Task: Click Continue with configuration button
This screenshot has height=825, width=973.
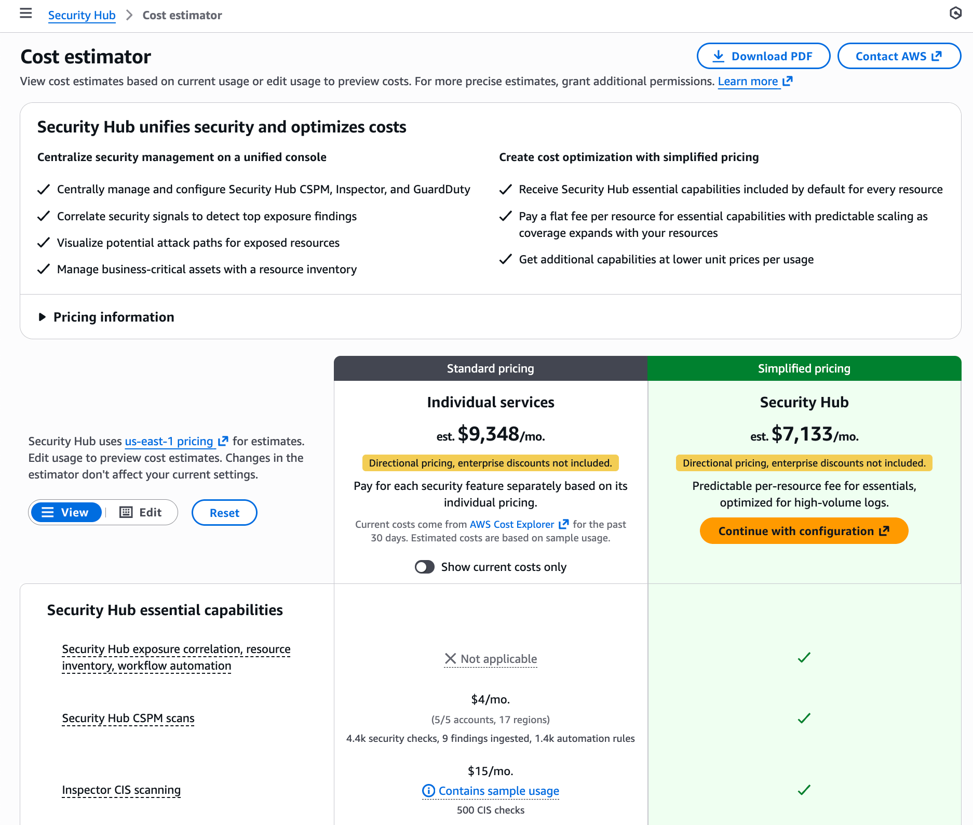Action: pos(804,531)
